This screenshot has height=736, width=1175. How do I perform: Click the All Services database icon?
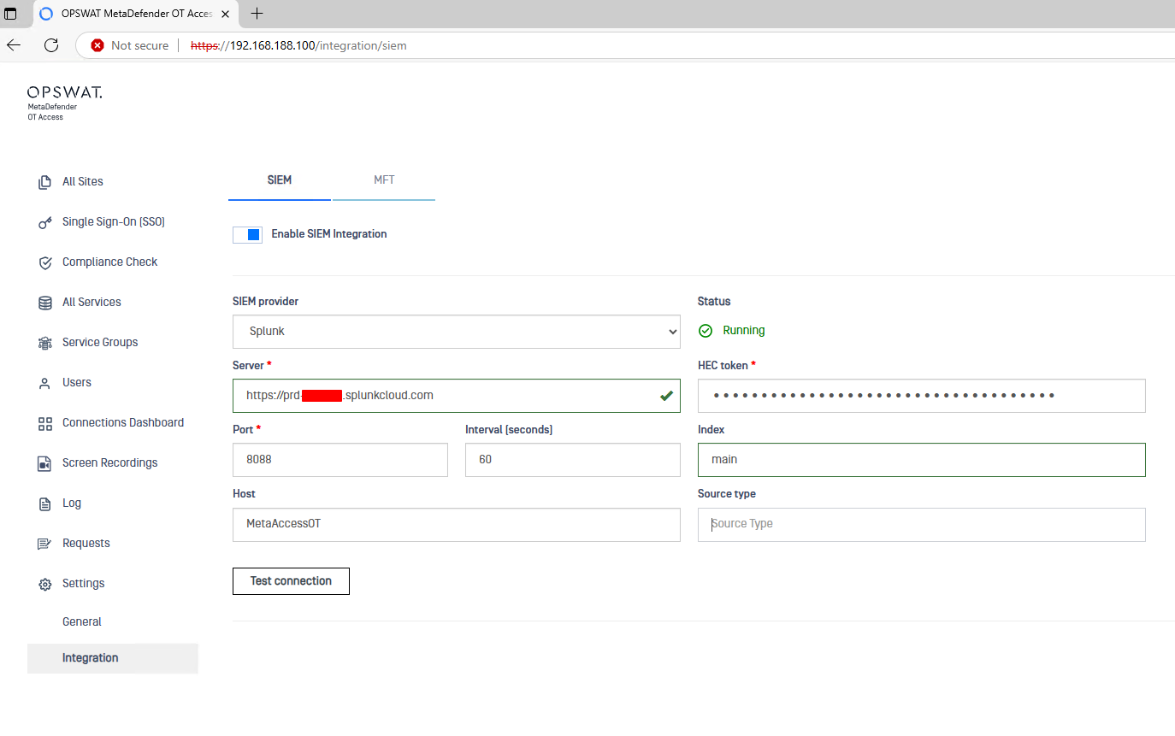coord(45,303)
